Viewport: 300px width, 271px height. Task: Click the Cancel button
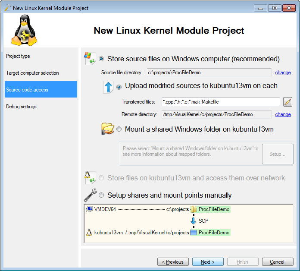point(278,262)
